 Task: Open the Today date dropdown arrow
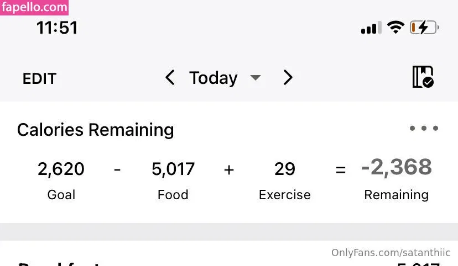point(255,78)
